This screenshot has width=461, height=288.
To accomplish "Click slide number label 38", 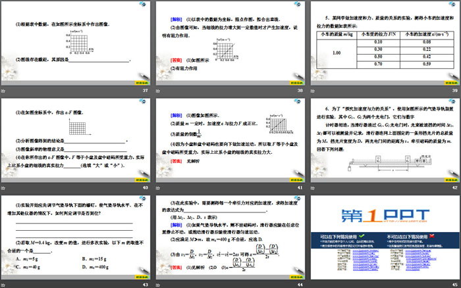I will point(300,91).
